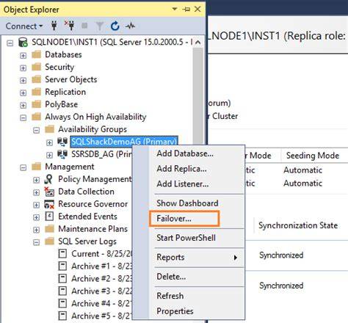Click the SQL Server Logs folder icon
The width and height of the screenshot is (348, 323).
(x=50, y=241)
